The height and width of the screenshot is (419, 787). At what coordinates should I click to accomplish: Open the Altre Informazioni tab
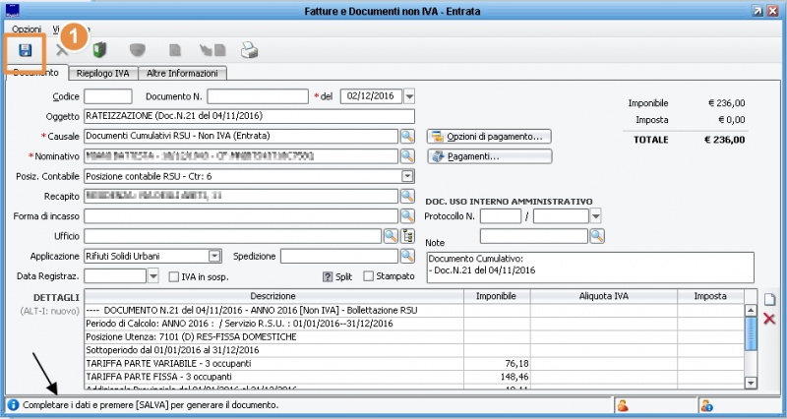click(x=183, y=73)
